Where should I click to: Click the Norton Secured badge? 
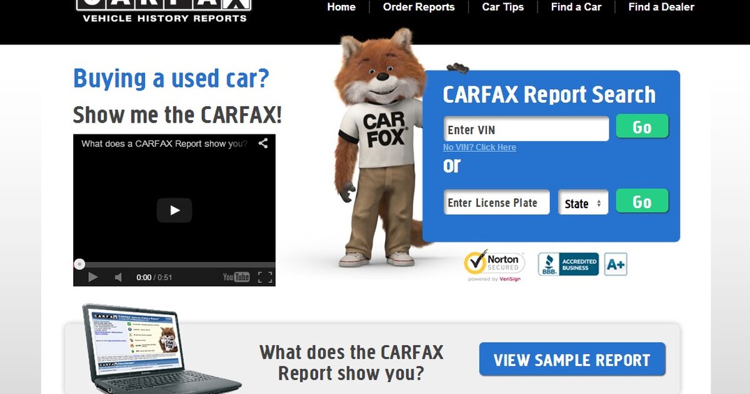pyautogui.click(x=494, y=265)
